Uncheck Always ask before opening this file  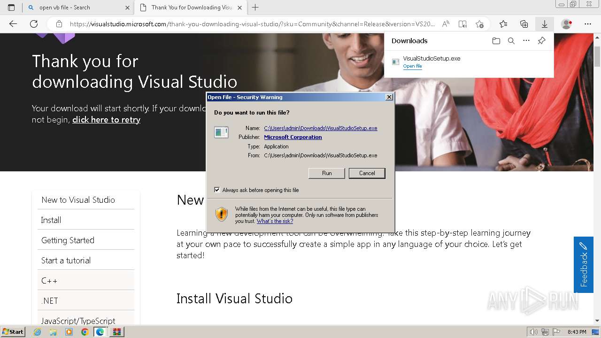click(217, 190)
